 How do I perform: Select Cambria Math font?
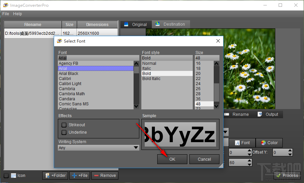click(96, 94)
